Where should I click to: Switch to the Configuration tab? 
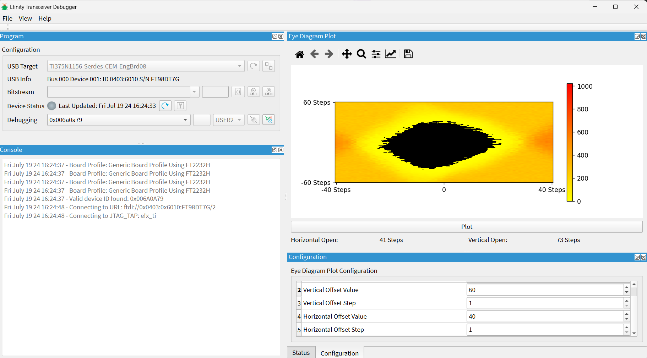pos(339,353)
